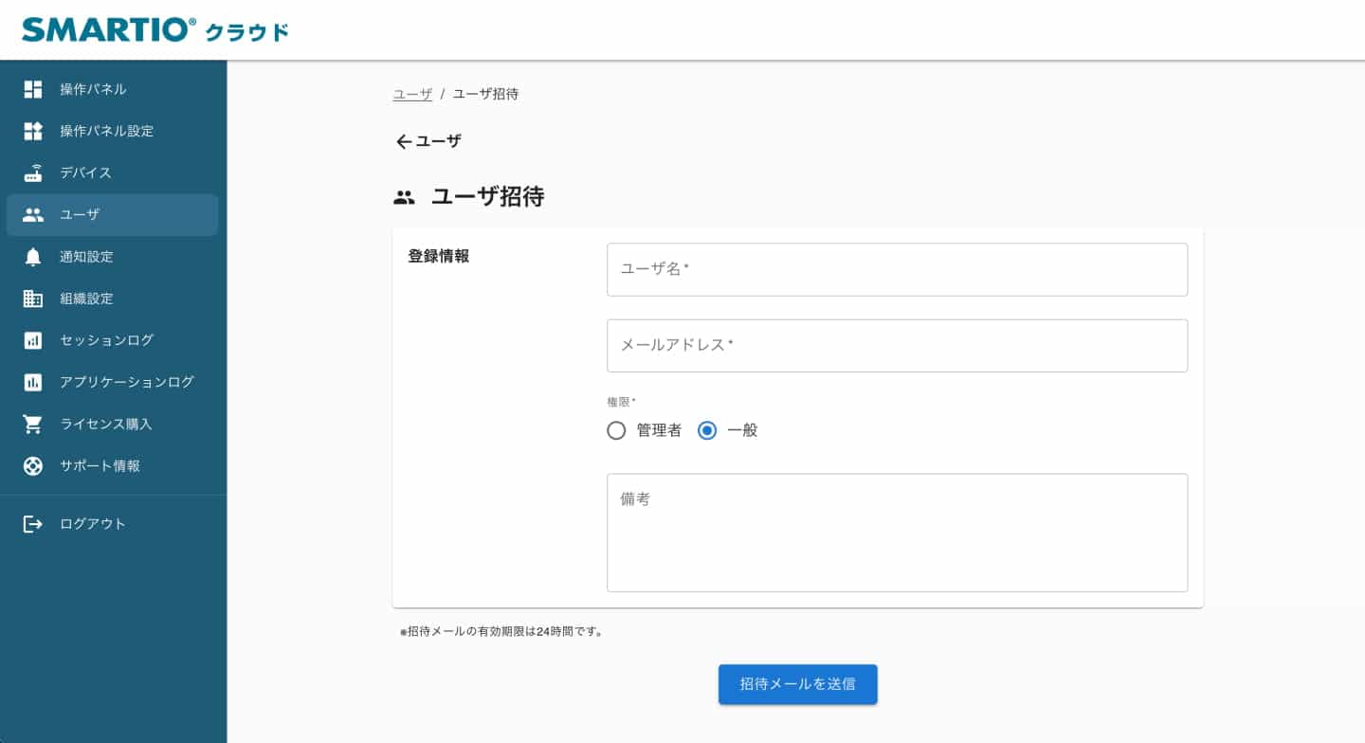Click the ライセンス購入 shopping cart icon

[32, 424]
